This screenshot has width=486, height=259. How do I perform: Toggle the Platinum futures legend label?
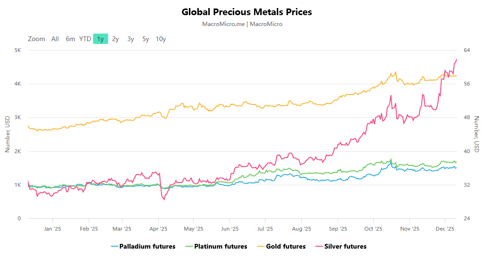221,246
